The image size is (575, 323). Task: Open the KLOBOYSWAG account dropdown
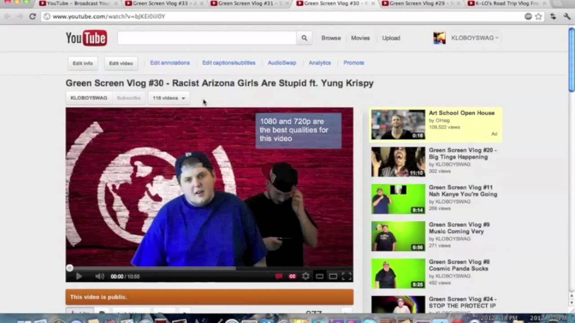coord(475,38)
